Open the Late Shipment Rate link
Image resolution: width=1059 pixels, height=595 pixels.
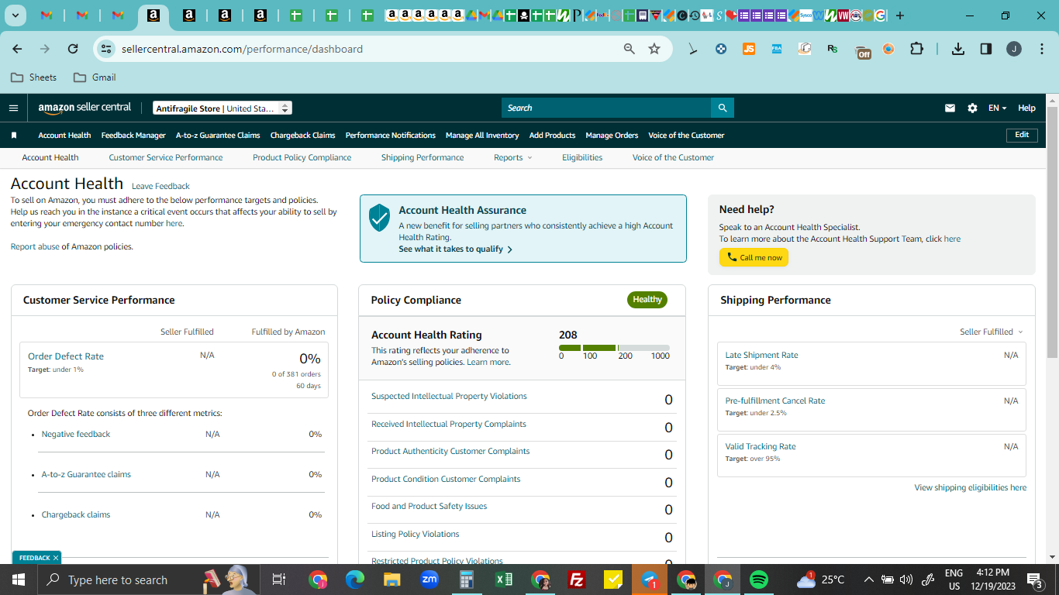pyautogui.click(x=761, y=355)
